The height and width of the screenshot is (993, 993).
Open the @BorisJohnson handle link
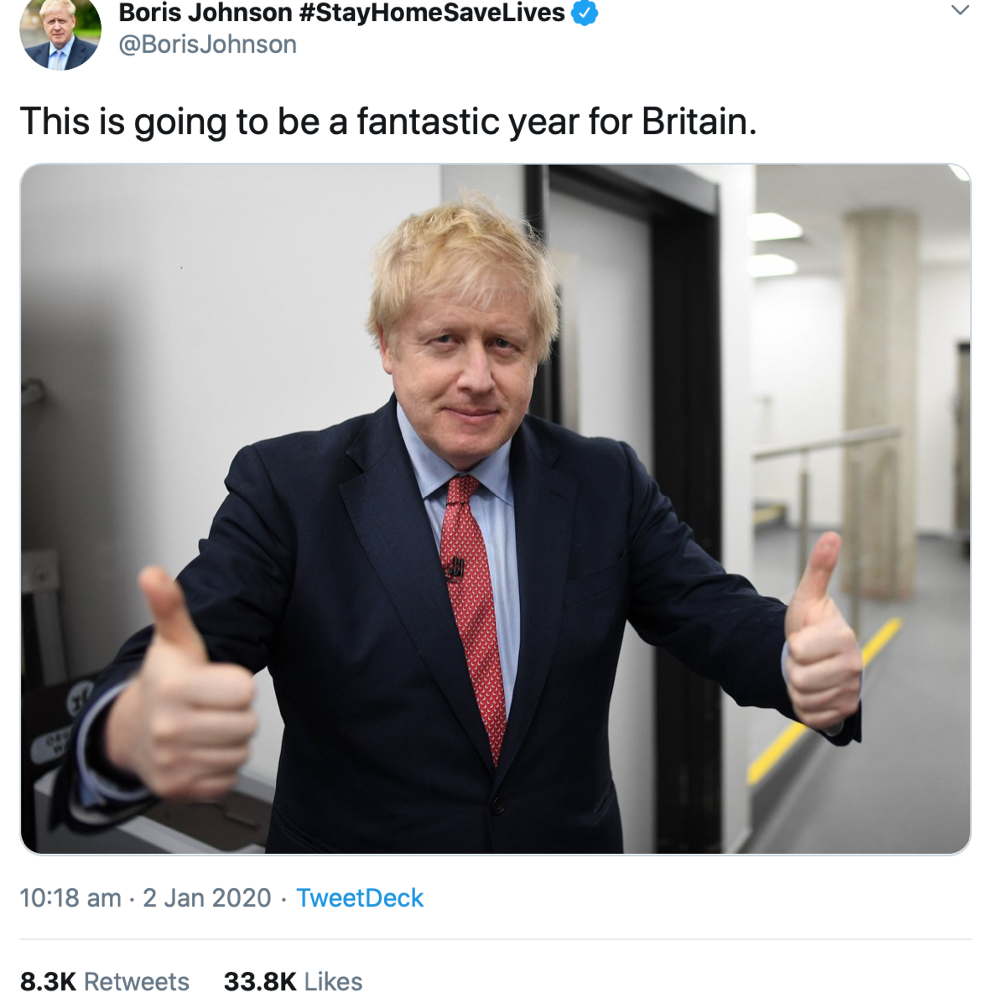(208, 44)
